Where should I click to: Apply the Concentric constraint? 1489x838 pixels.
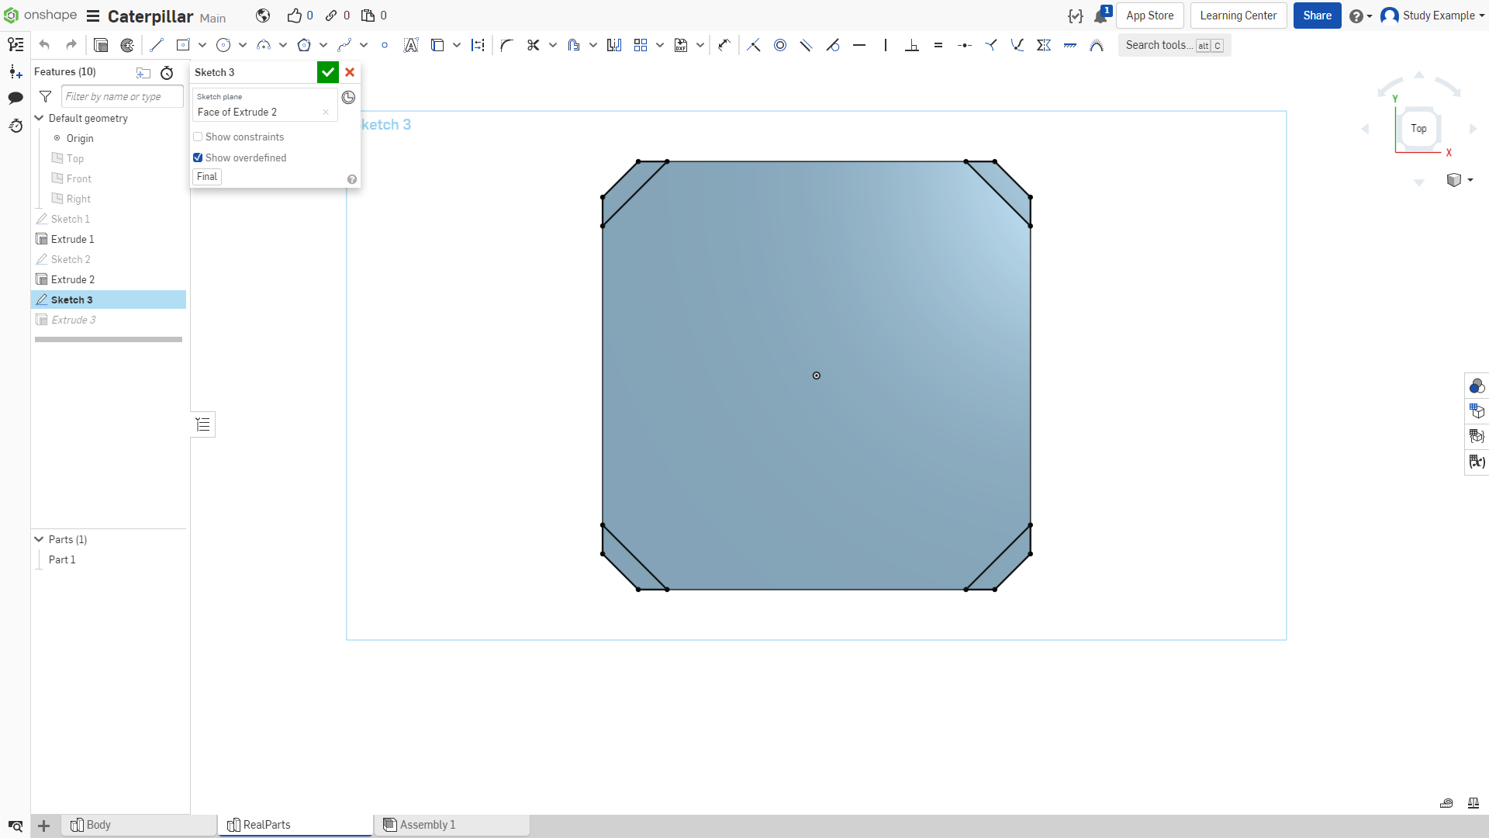pyautogui.click(x=780, y=45)
